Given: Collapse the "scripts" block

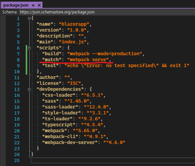Looking at the screenshot, I should (x=29, y=48).
